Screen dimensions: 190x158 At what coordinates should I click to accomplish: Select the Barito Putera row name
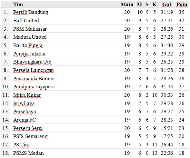pyautogui.click(x=28, y=45)
